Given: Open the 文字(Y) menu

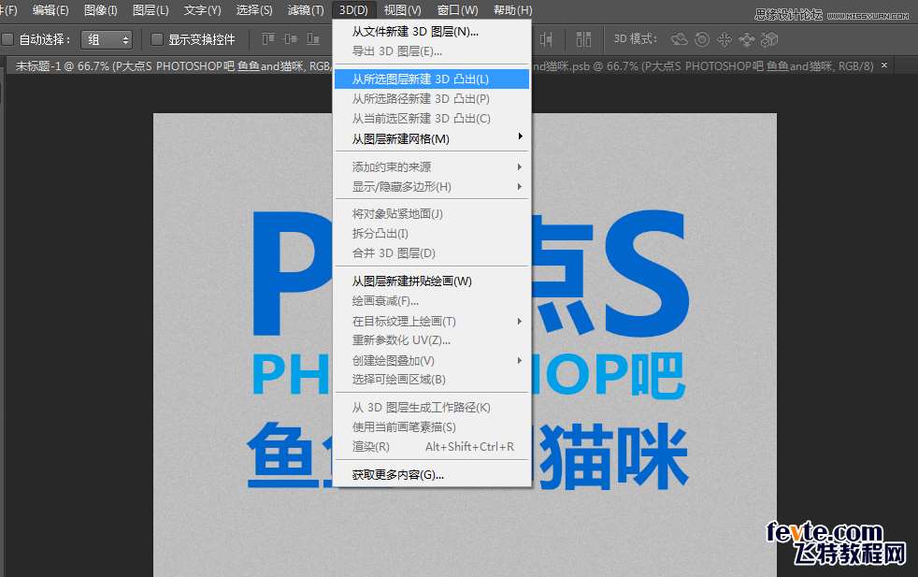Looking at the screenshot, I should pos(202,10).
